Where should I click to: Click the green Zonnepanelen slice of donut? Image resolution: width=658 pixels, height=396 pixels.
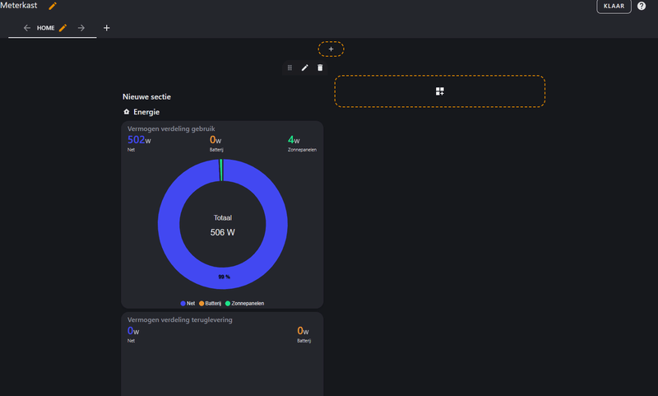(x=221, y=170)
